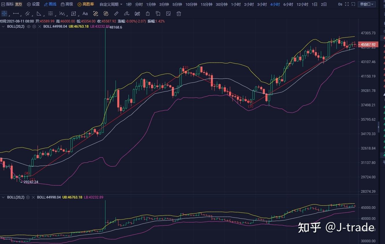Click the 29242.24 low price label
Viewport: 385px width, 244px height.
31,182
